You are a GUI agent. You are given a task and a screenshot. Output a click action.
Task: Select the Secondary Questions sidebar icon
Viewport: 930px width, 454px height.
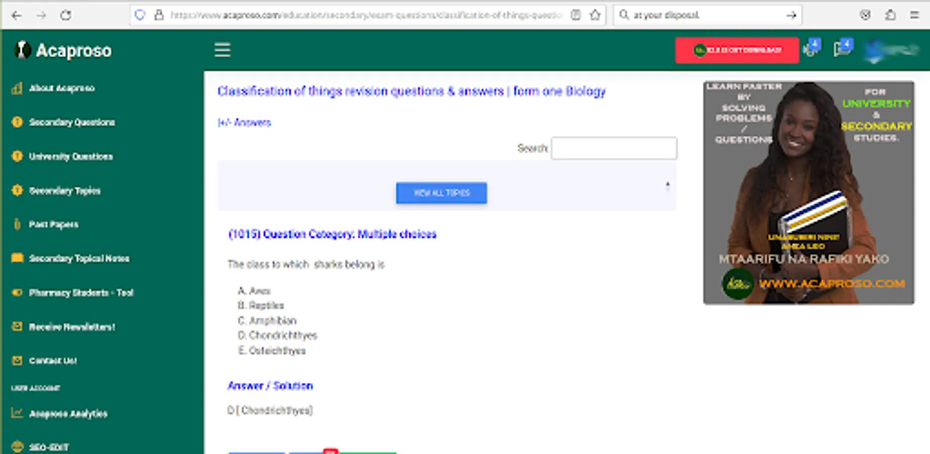17,122
